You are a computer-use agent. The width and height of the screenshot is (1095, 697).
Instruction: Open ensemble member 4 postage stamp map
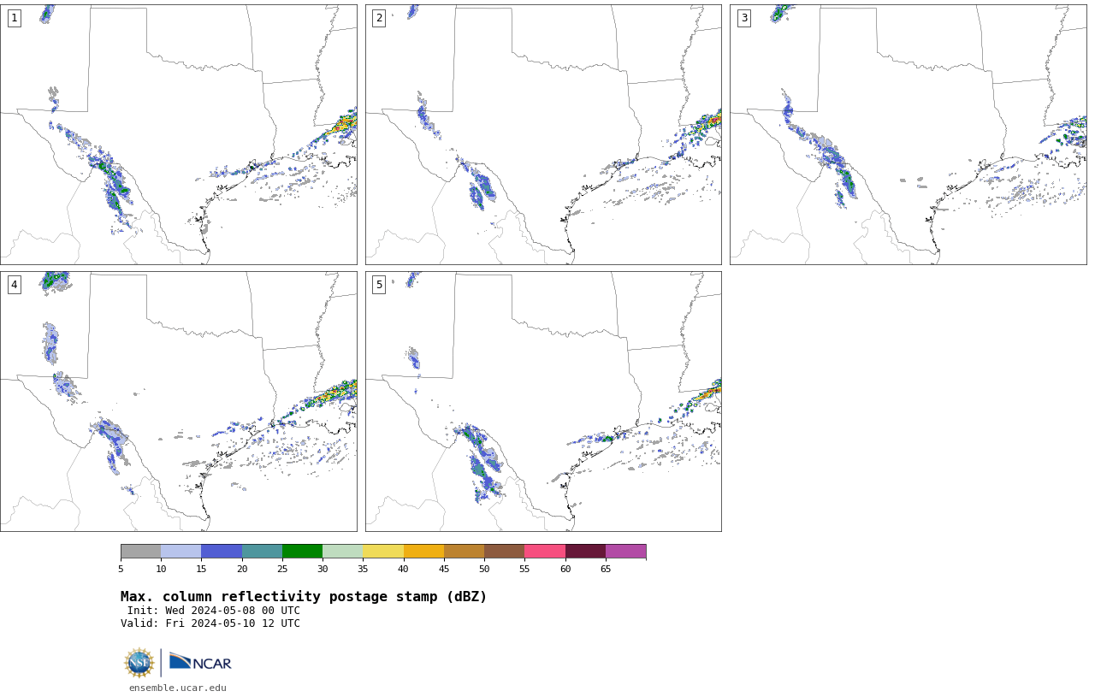(x=179, y=401)
